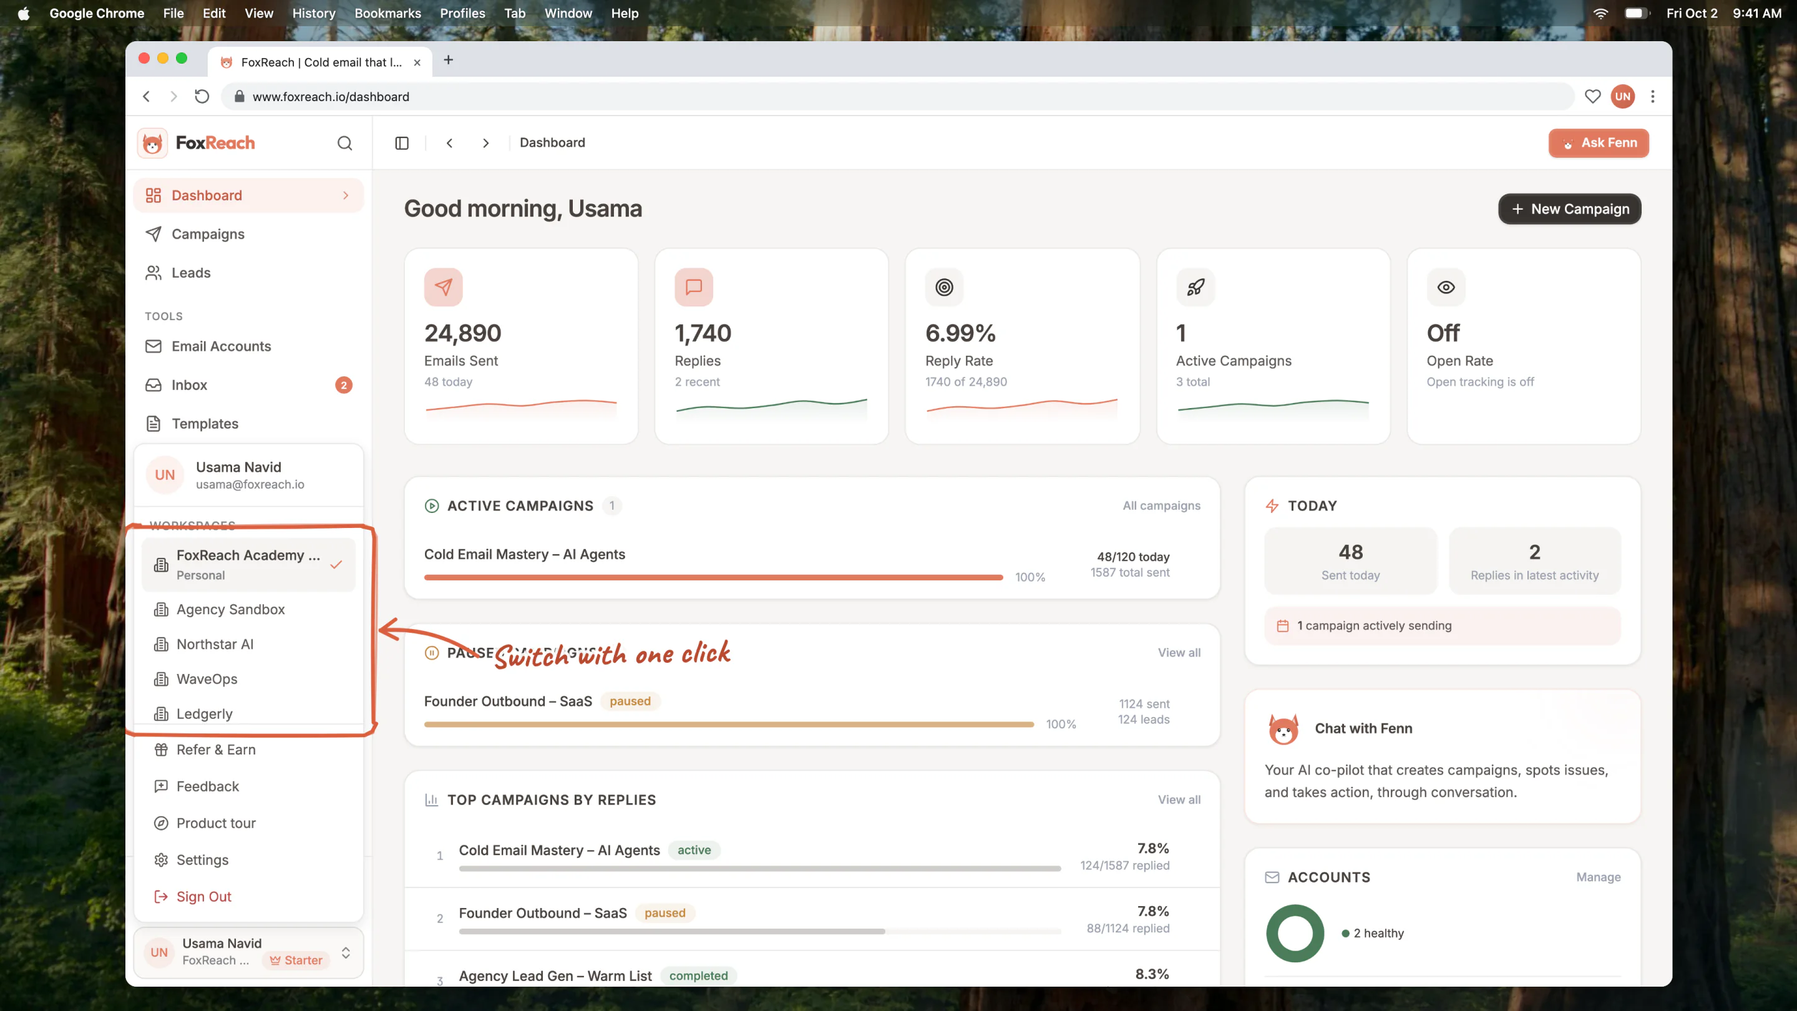Click View all in Top Campaigns section
Screen dimensions: 1797x1011
point(1179,799)
